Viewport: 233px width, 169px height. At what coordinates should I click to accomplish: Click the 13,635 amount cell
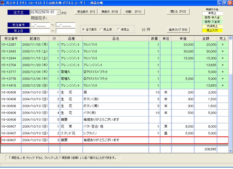[206, 65]
